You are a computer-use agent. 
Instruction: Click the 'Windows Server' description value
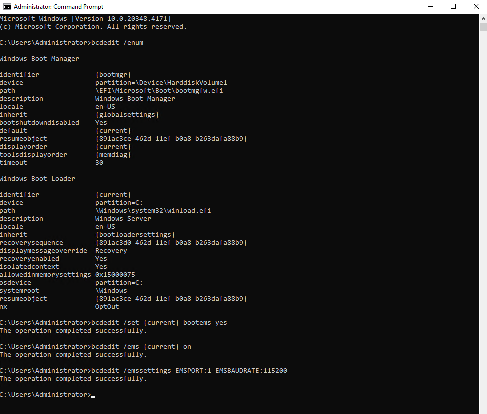tap(123, 219)
